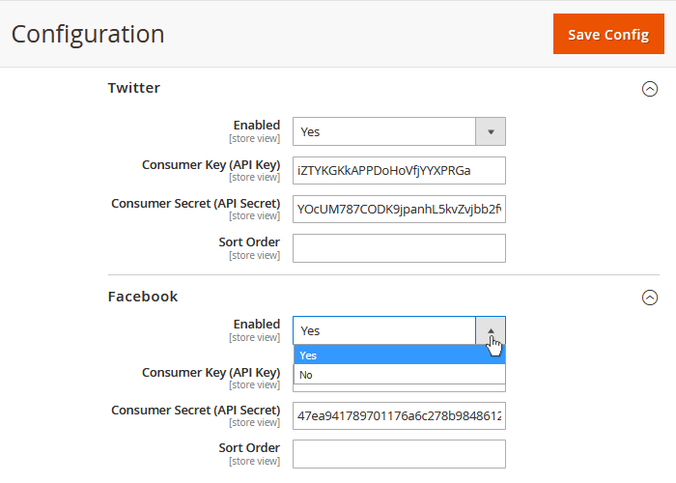Click the Configuration page title

tap(88, 34)
